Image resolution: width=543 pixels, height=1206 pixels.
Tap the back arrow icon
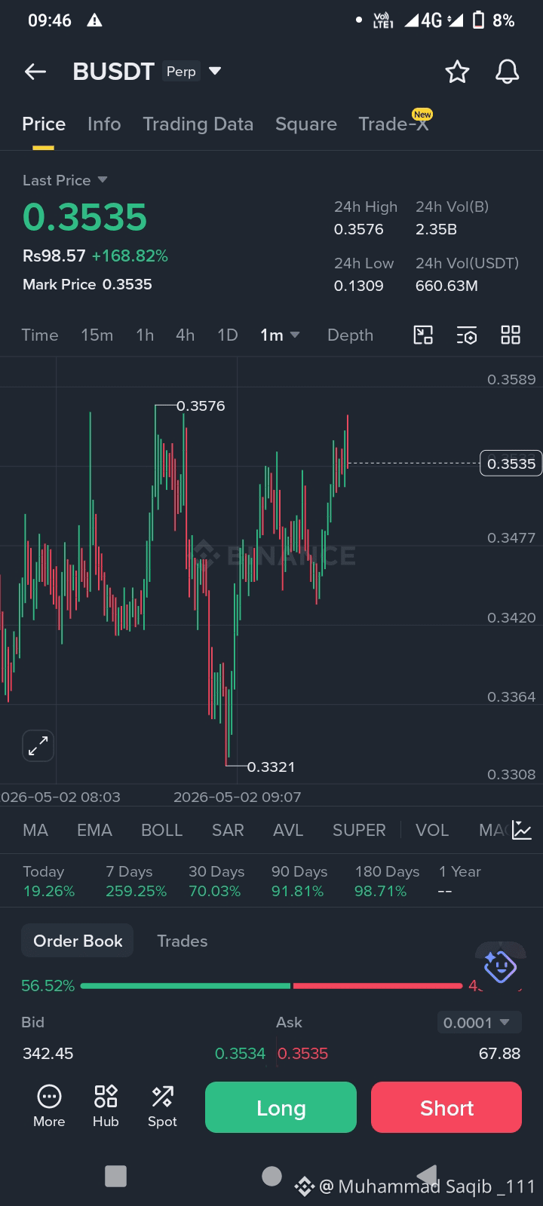coord(35,72)
